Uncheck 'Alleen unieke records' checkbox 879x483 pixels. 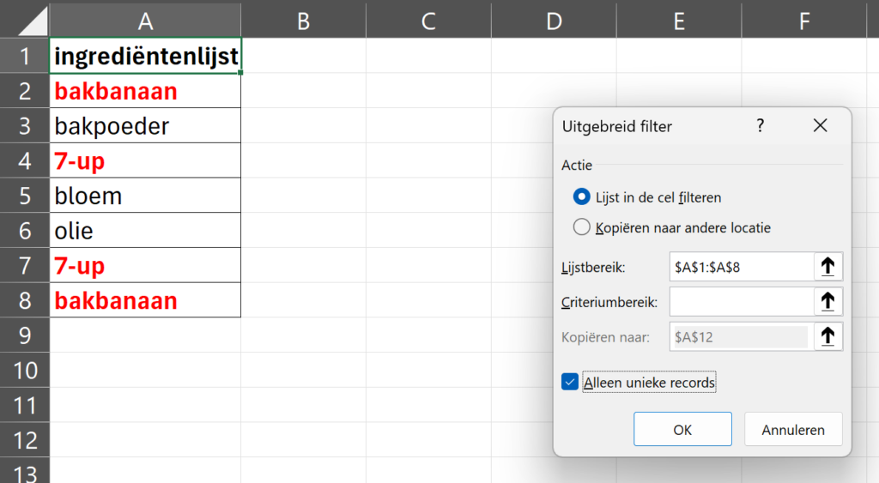[570, 382]
